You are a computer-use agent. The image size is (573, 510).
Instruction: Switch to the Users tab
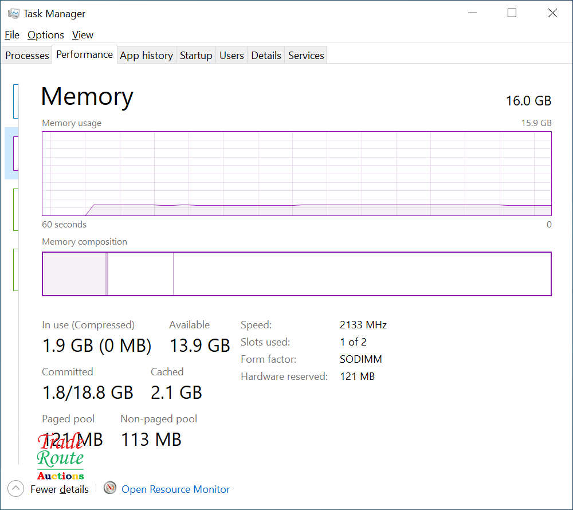[231, 56]
